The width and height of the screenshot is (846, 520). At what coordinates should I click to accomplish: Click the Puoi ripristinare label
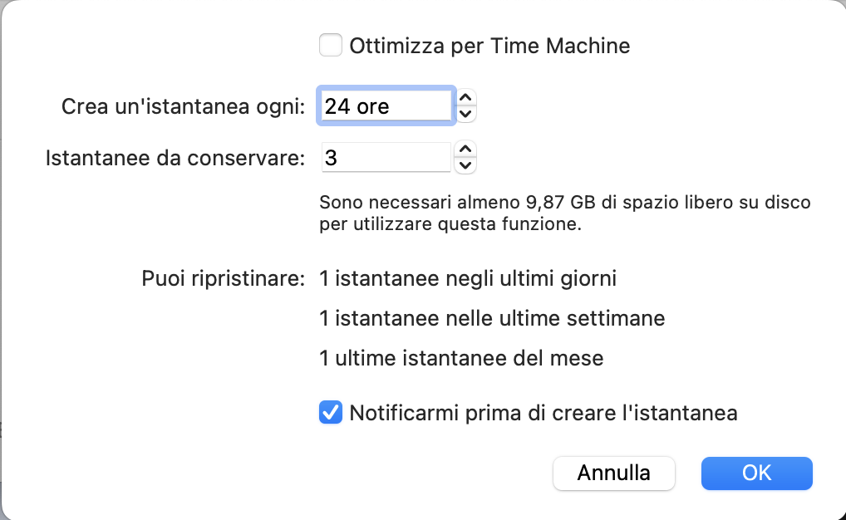(x=224, y=278)
